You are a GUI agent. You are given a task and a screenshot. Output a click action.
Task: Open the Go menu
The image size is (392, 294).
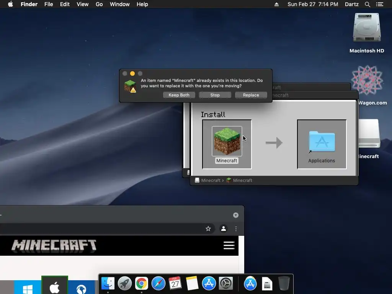tap(99, 4)
